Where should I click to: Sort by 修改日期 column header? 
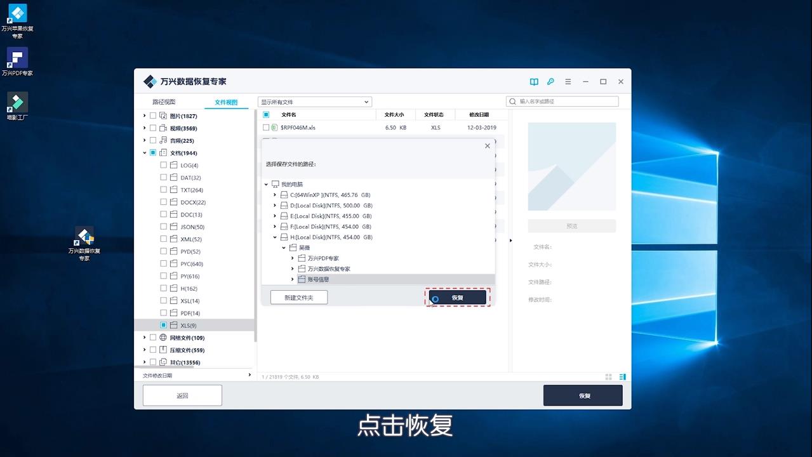[479, 115]
